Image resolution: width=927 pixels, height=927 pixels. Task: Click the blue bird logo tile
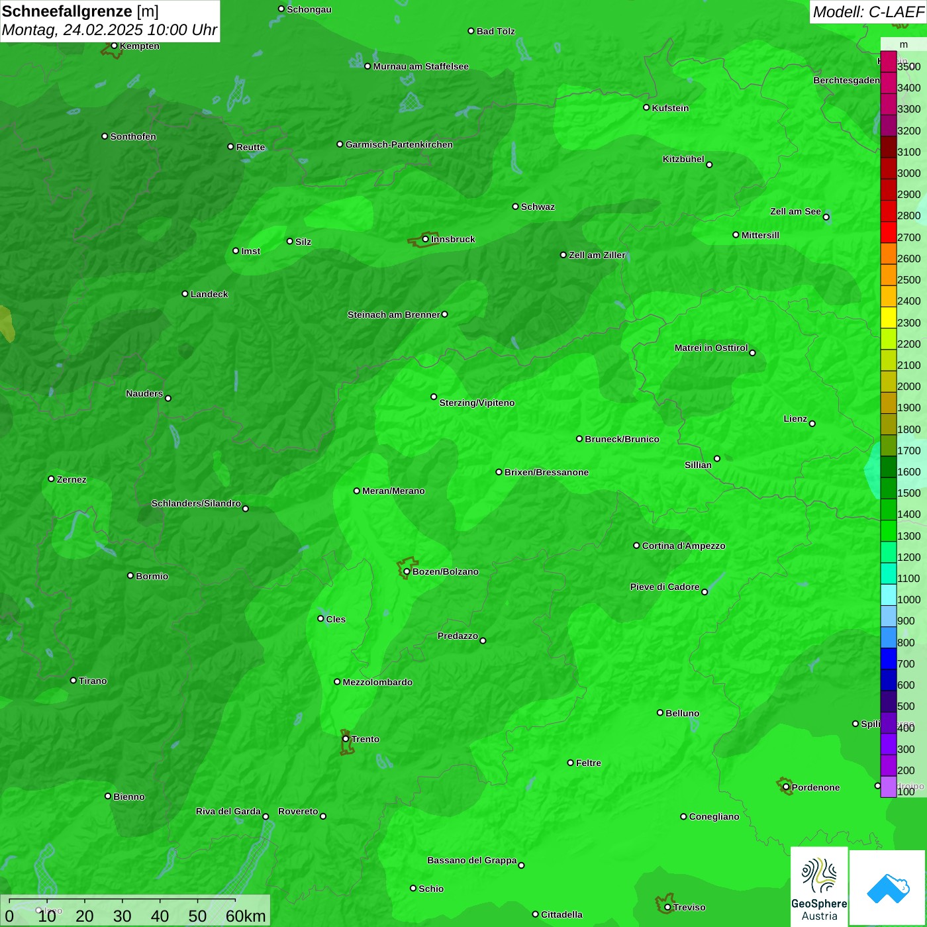(888, 887)
